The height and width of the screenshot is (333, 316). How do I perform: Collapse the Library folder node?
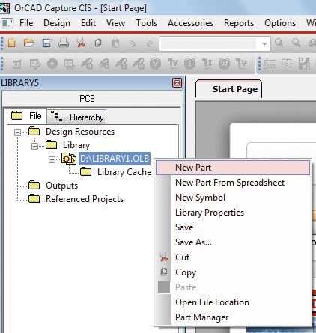(34, 146)
